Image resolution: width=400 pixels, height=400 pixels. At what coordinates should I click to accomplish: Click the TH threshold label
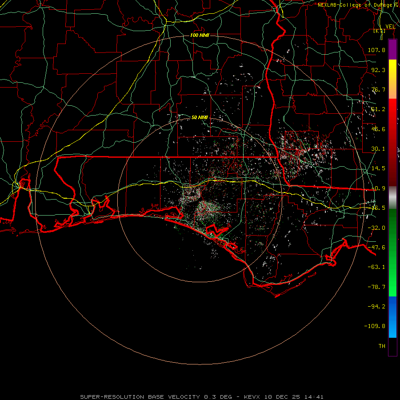tap(382, 346)
